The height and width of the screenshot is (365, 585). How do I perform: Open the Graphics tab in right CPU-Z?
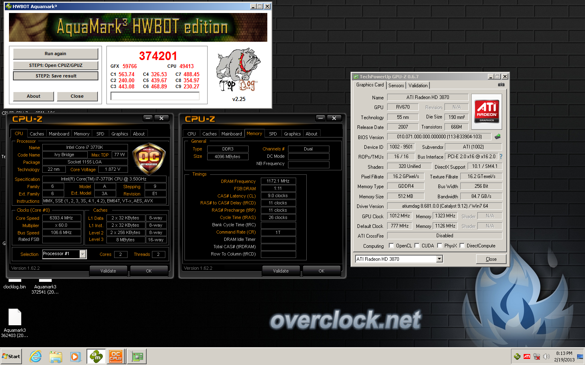pos(292,134)
